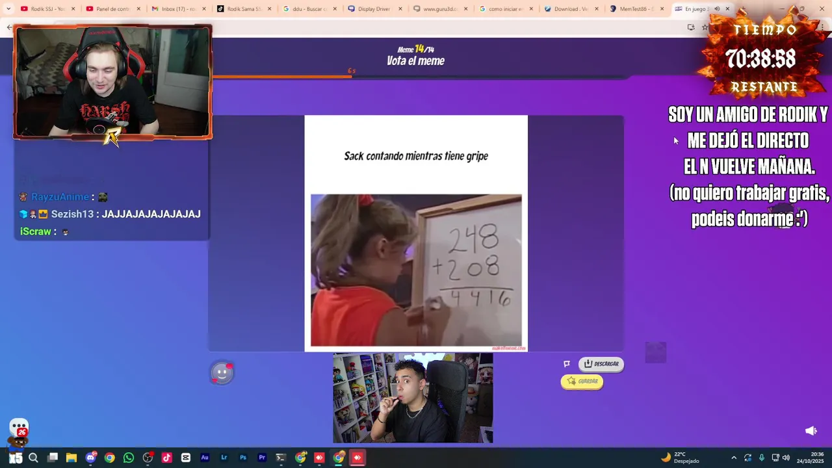Open the Gmail Inbox (17) tab

(x=177, y=9)
